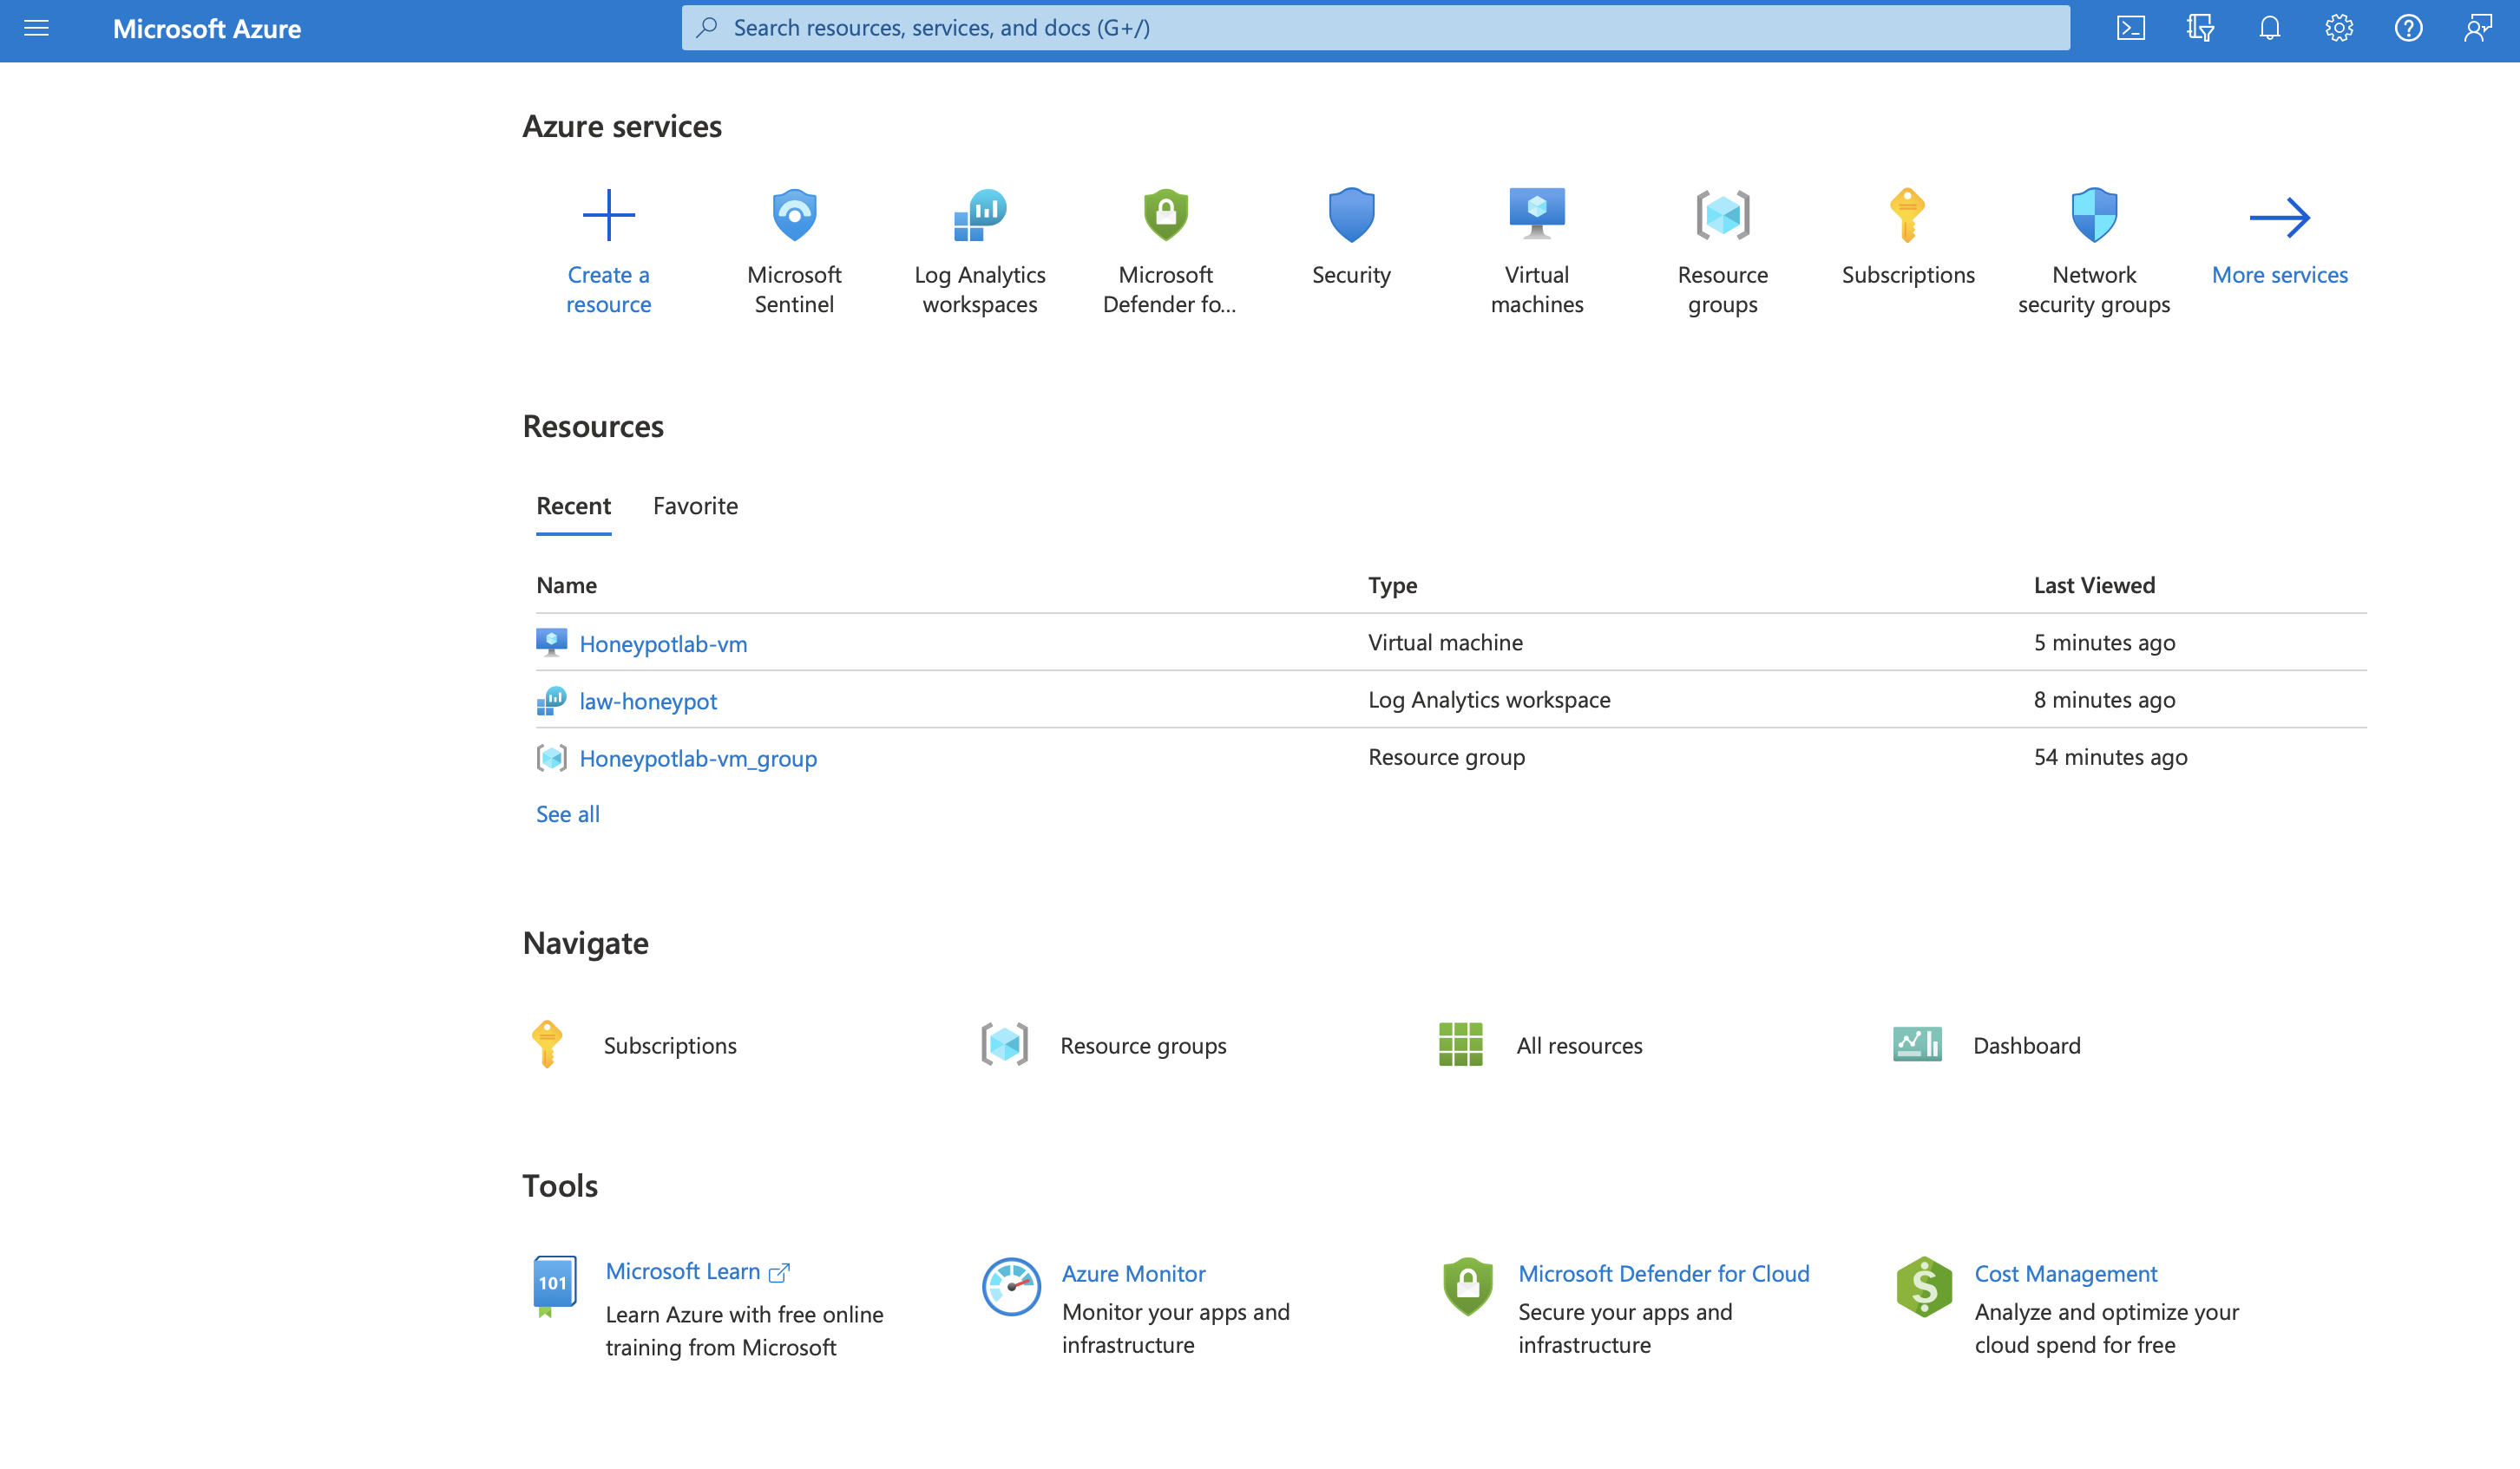
Task: Click the "8 minutes ago" last viewed cell
Action: pyautogui.click(x=2104, y=700)
